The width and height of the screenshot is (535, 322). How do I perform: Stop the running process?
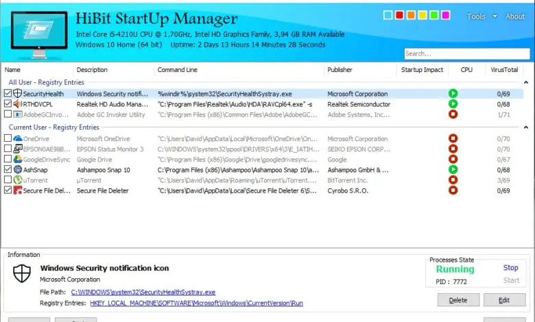511,268
